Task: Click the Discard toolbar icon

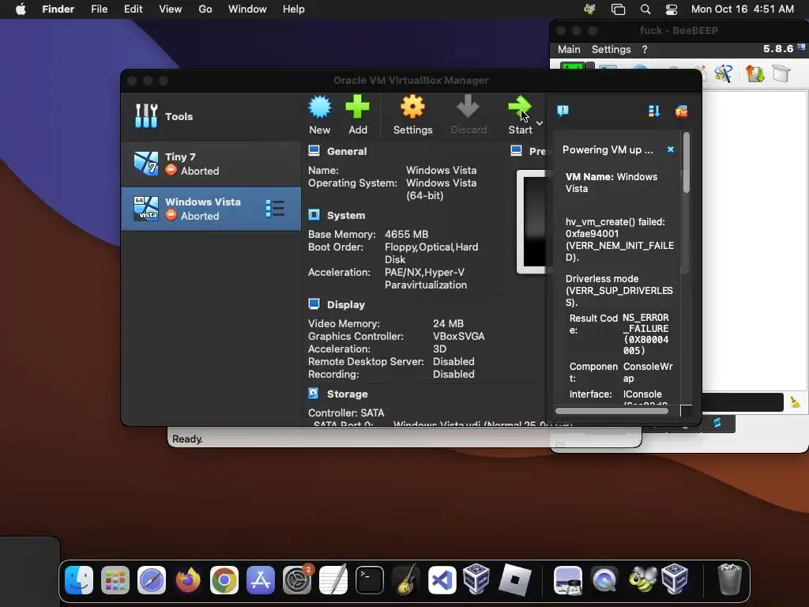Action: [468, 107]
